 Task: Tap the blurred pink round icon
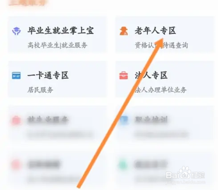[16, 165]
